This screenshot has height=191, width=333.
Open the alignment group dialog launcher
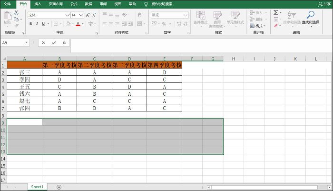pyautogui.click(x=147, y=33)
